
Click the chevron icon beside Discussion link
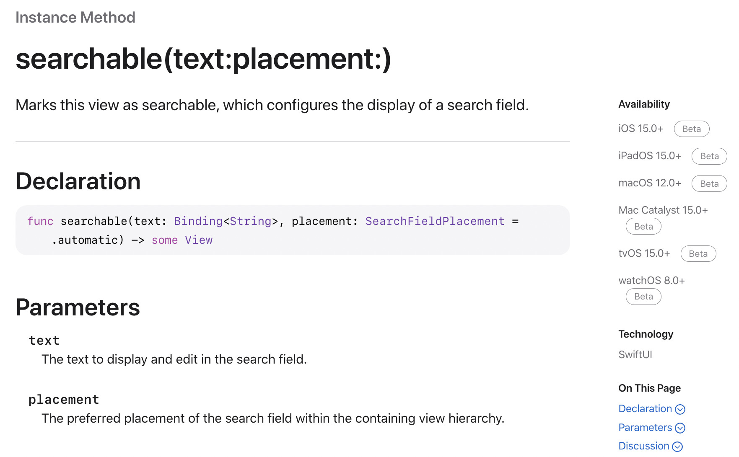(676, 447)
